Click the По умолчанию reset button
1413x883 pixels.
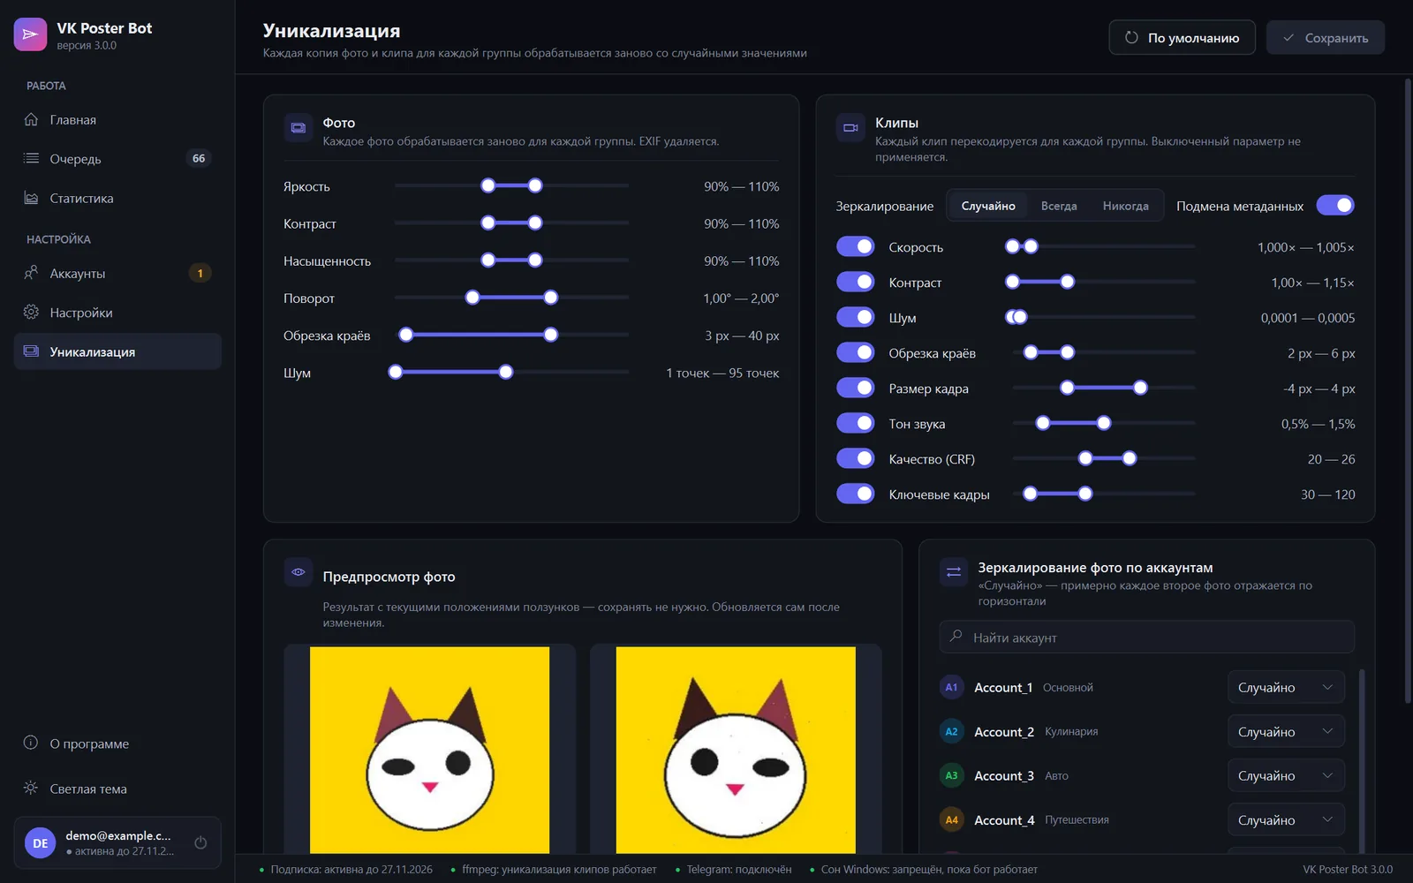1182,37
